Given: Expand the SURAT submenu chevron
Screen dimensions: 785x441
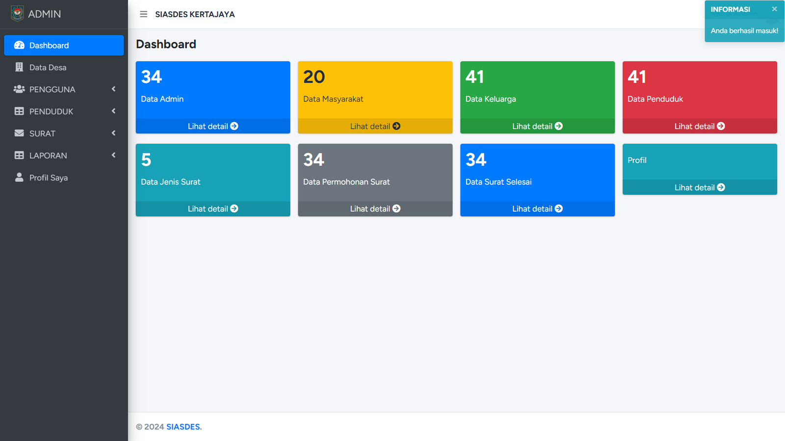Looking at the screenshot, I should [x=113, y=133].
